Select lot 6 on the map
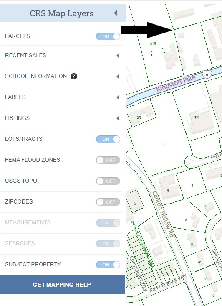Screen dimensions: 222x306 (x=164, y=145)
